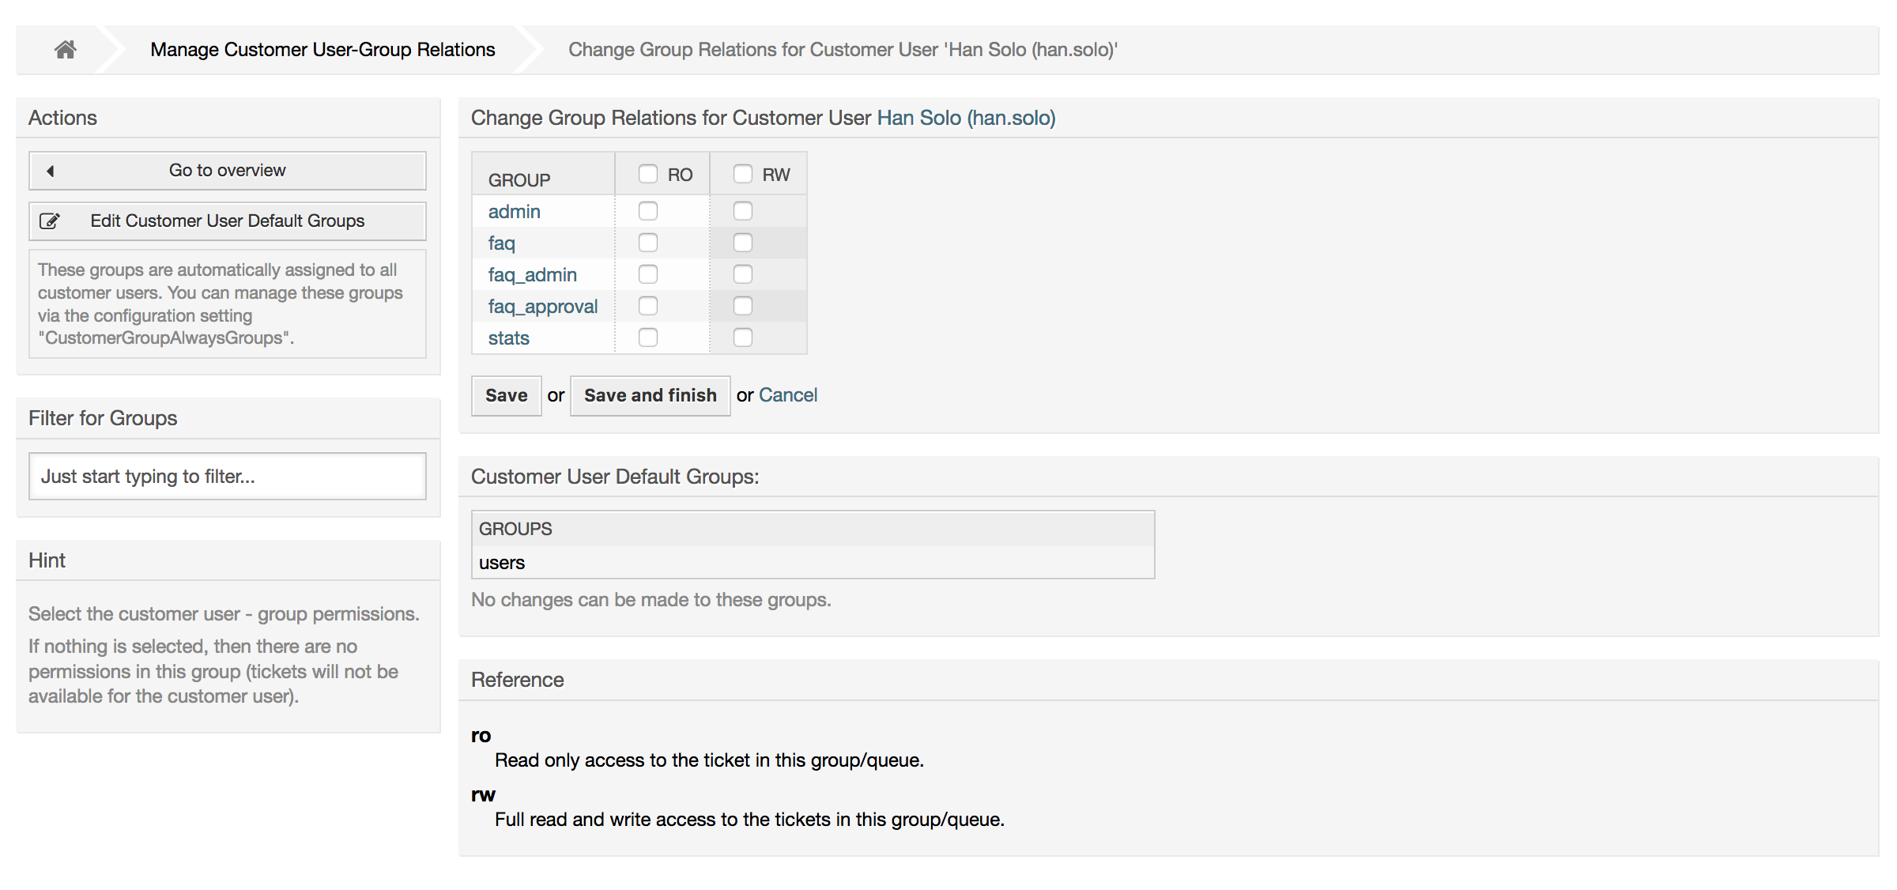Enable RW permission for the stats group
Image resolution: width=1897 pixels, height=890 pixels.
point(742,337)
